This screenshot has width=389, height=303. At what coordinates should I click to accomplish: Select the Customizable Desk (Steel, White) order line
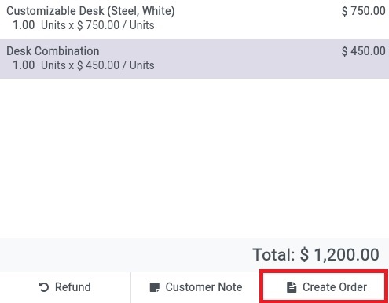(x=194, y=18)
